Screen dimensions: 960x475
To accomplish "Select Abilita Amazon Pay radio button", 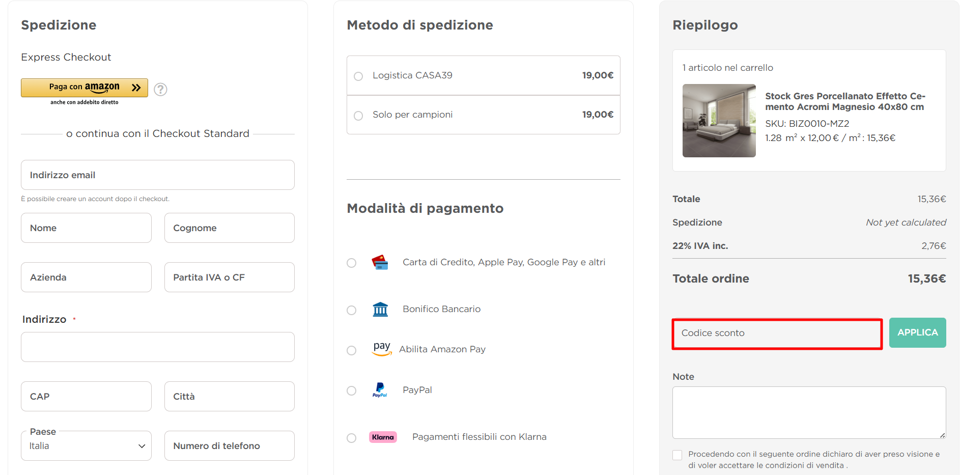I will coord(351,350).
